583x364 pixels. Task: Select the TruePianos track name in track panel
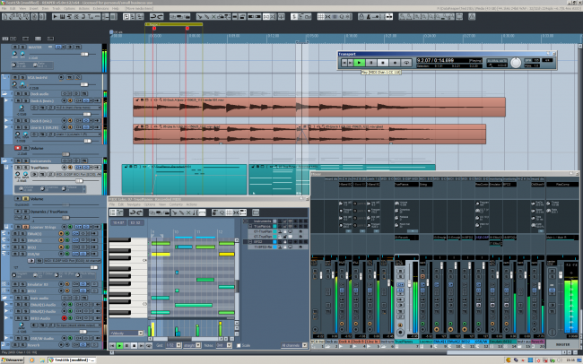coord(39,168)
